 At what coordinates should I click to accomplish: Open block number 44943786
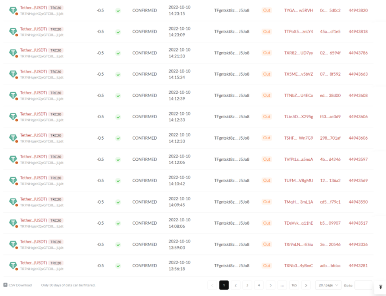coord(358,53)
